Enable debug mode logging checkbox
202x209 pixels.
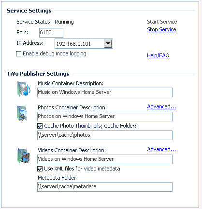[18, 53]
